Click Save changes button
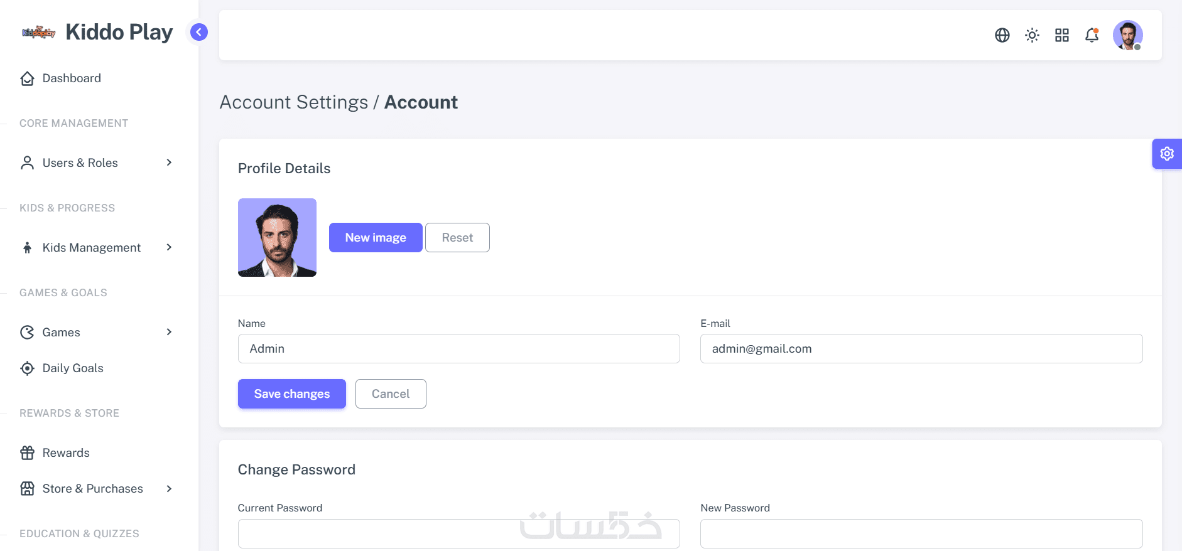1182x551 pixels. (x=292, y=394)
